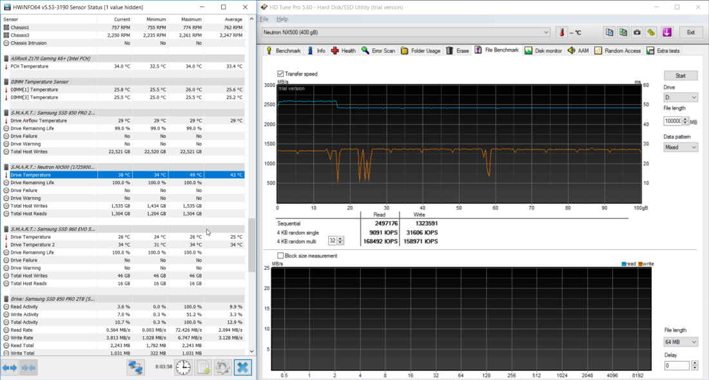Viewport: 709px width, 380px height.
Task: Uncheck the Transfer speed checkbox
Action: click(280, 74)
